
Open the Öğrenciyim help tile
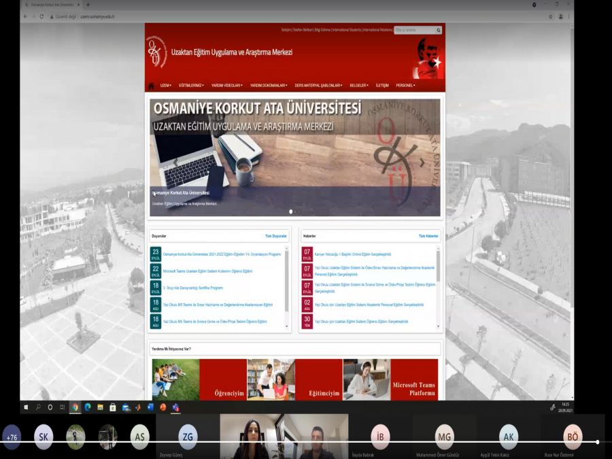(223, 379)
